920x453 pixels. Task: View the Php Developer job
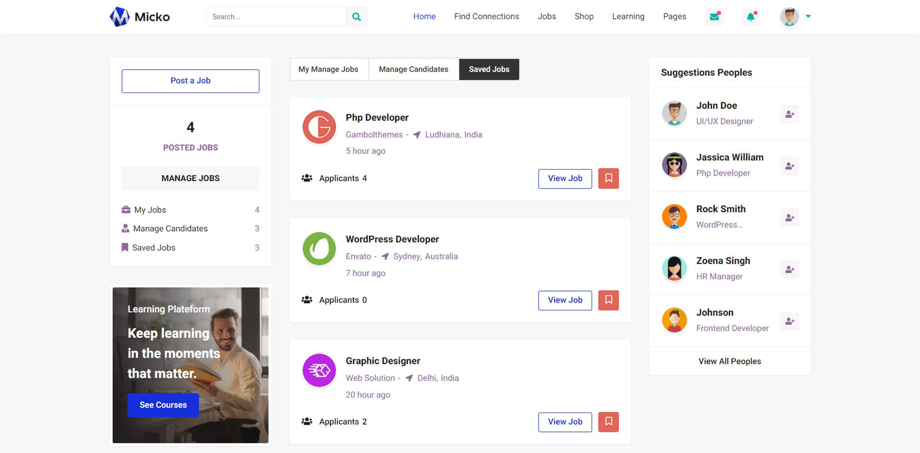tap(565, 178)
